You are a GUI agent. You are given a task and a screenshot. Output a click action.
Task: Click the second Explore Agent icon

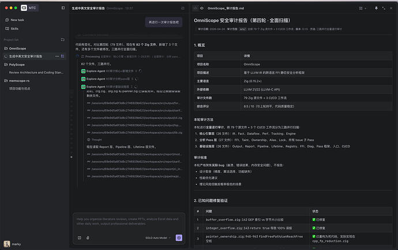83,79
